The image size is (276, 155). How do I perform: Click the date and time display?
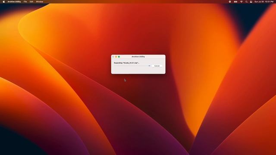click(x=264, y=2)
